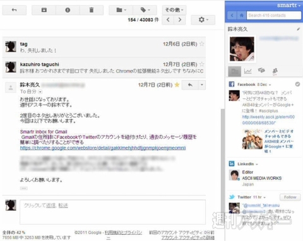
Task: Click the Smartr home button
Action: tap(242, 15)
